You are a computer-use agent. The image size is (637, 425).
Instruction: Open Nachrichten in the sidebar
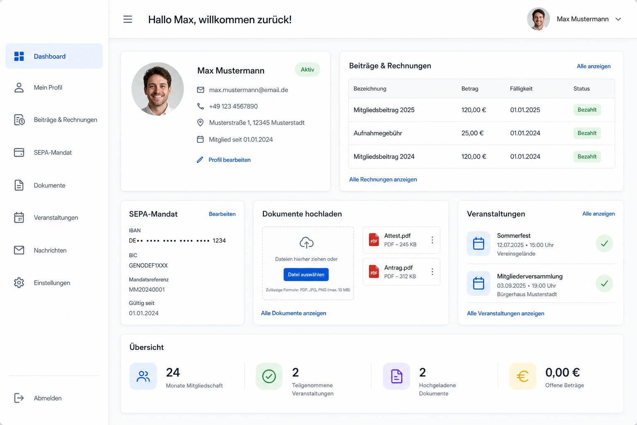(54, 250)
